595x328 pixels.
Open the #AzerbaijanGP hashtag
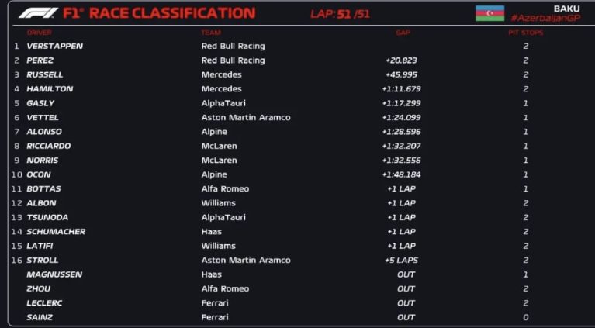click(545, 18)
